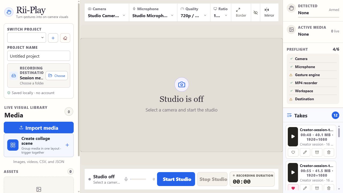Click the Recording Duration timer 00:00

click(x=242, y=182)
